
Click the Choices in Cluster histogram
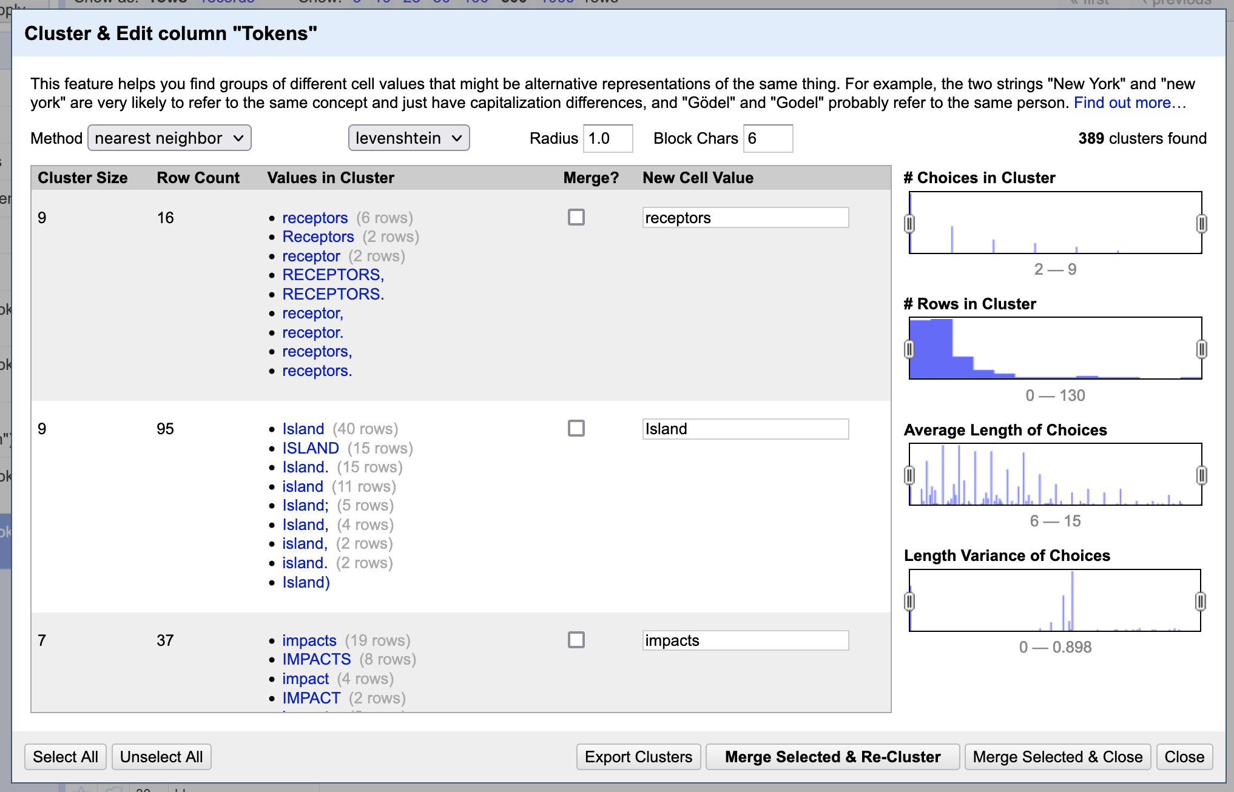point(1056,223)
